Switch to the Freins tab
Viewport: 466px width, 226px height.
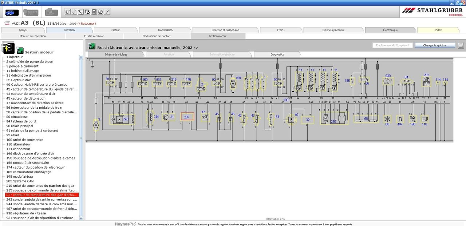(281, 30)
